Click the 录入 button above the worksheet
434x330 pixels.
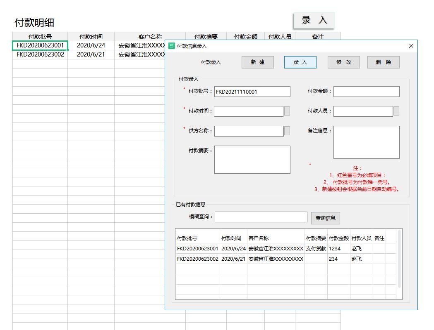point(314,19)
